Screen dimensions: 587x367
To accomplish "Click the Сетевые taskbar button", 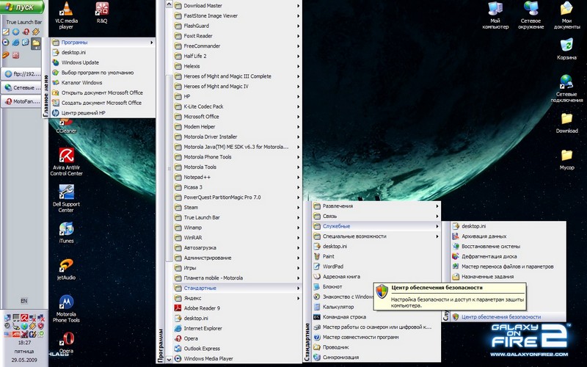I will click(21, 87).
